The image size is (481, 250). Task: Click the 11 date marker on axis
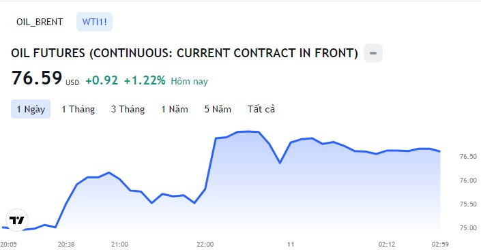[291, 244]
